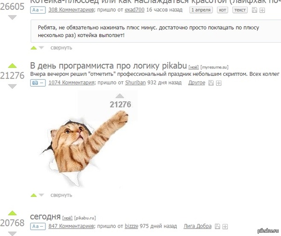Downvote the 26605-rated cat post
Viewport: 281px width, 236px height.
(x=12, y=17)
